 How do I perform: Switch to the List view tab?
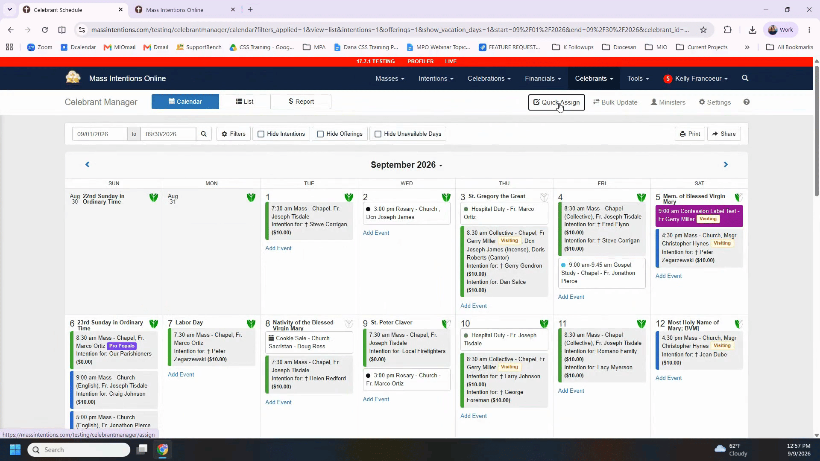tap(244, 102)
